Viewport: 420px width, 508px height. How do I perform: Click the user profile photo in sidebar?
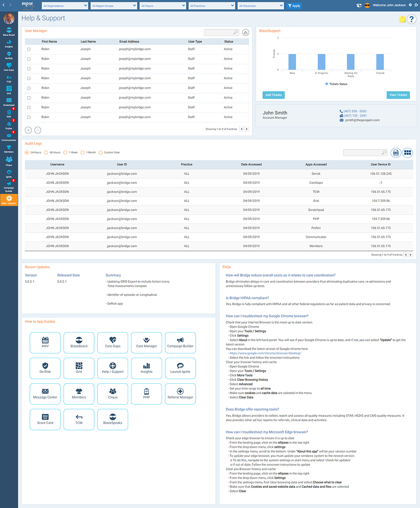9,18
